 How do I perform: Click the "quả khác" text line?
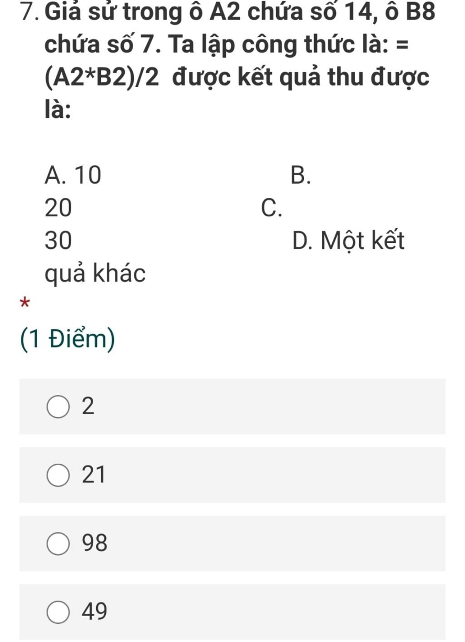point(95,274)
